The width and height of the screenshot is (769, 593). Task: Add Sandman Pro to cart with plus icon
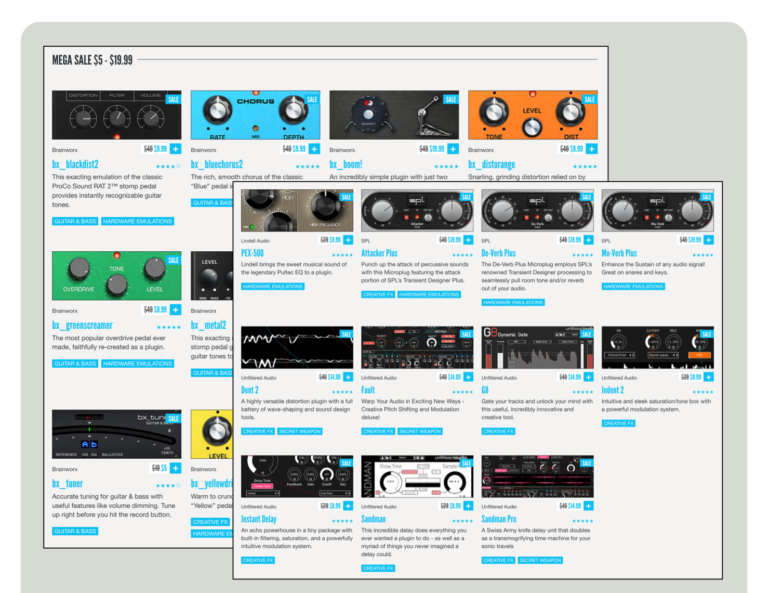[588, 506]
